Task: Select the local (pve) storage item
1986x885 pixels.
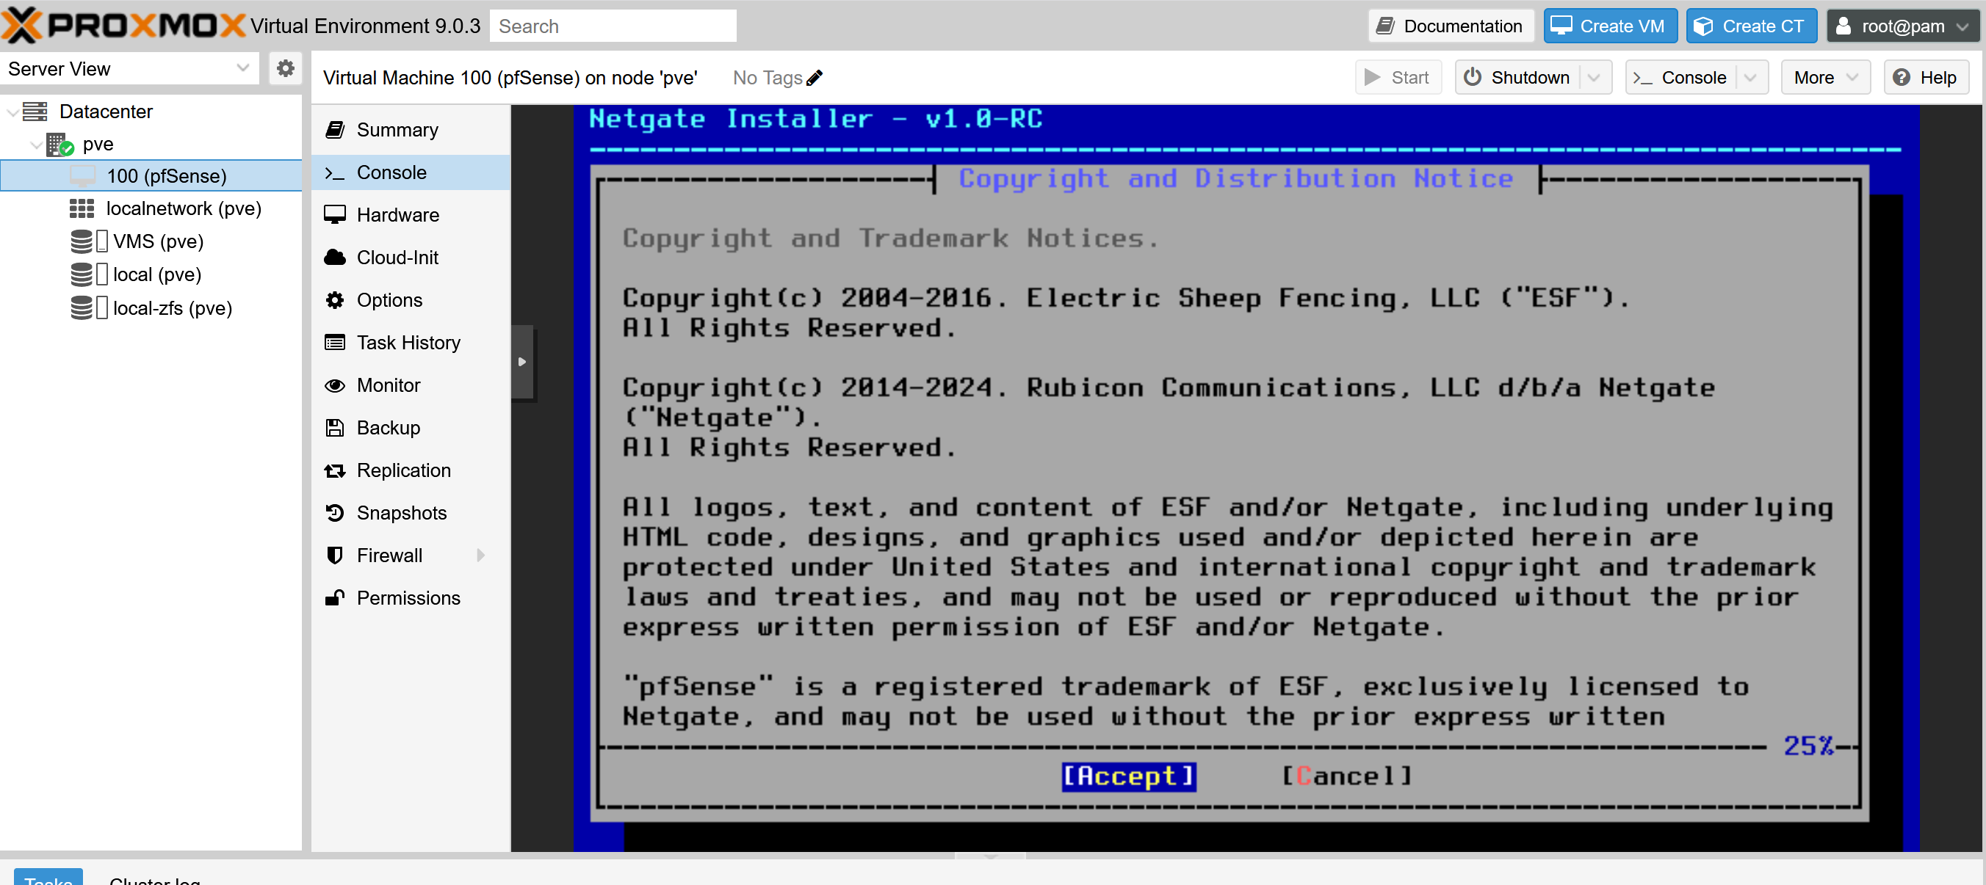Action: click(x=151, y=275)
